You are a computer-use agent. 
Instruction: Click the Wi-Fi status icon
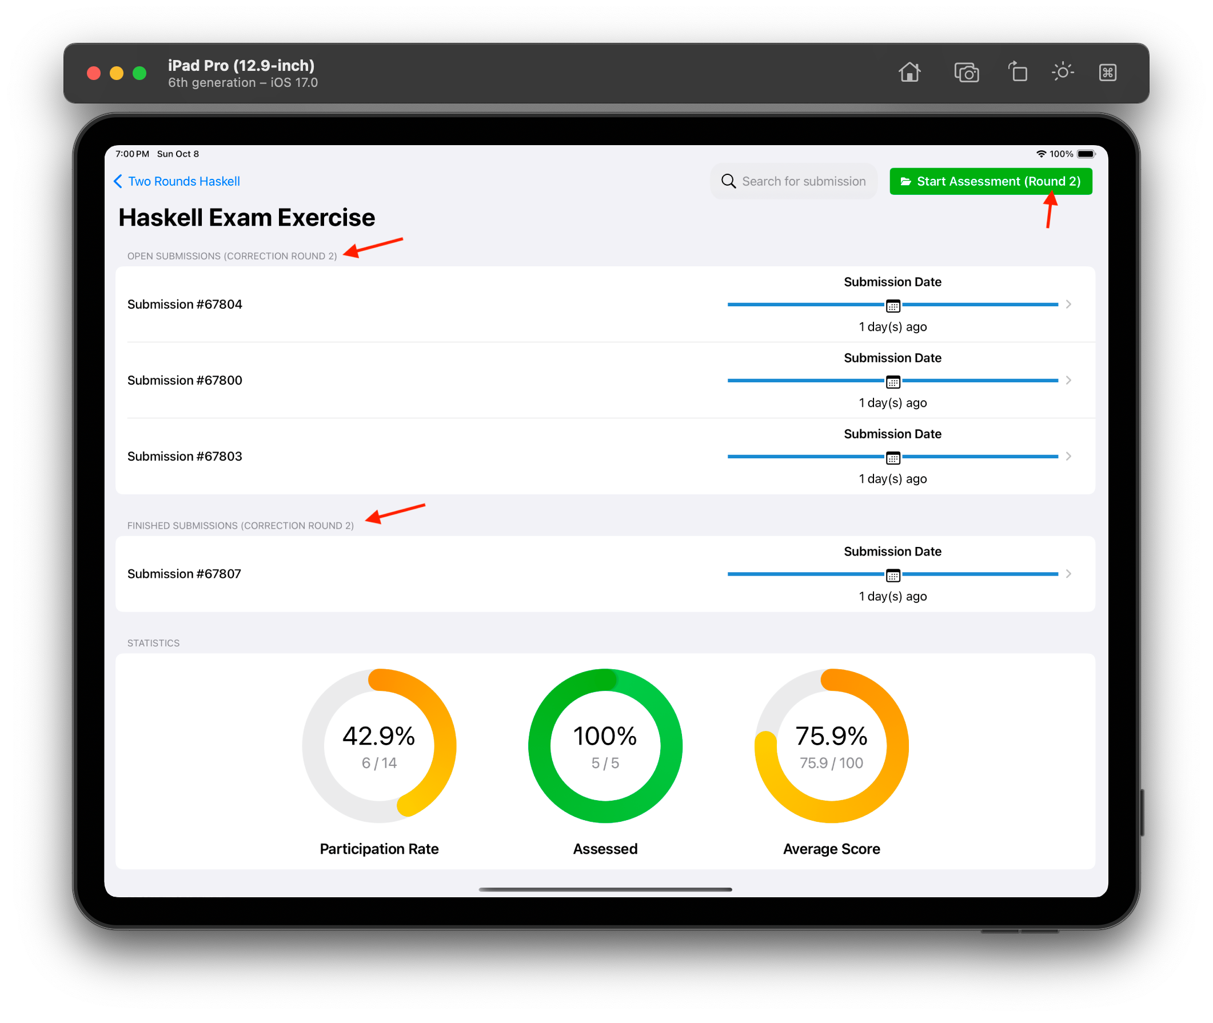pos(1040,154)
